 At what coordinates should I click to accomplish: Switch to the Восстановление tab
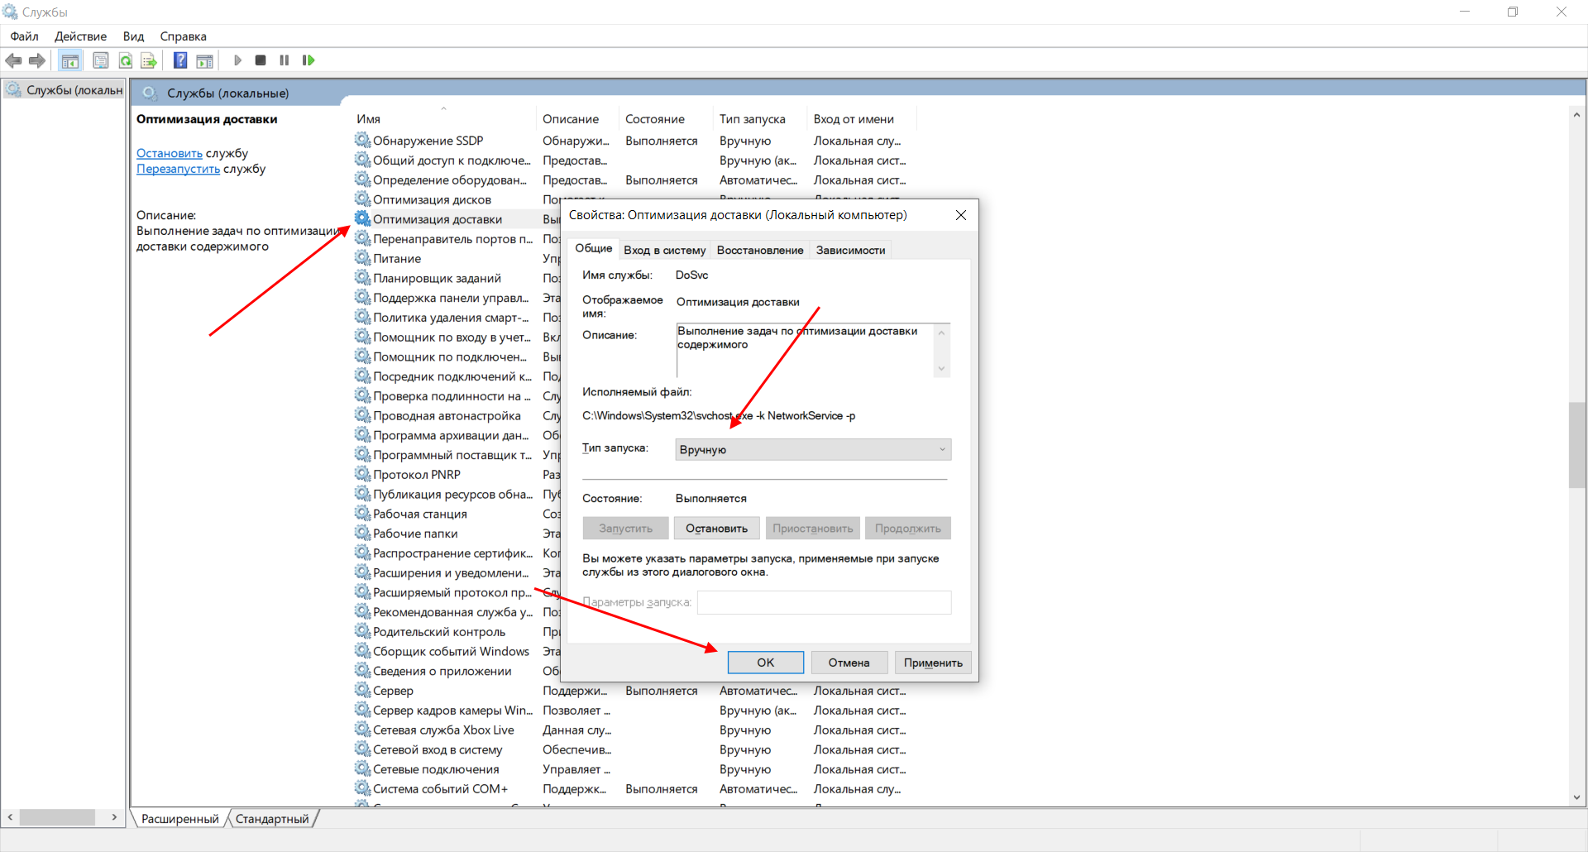(759, 250)
